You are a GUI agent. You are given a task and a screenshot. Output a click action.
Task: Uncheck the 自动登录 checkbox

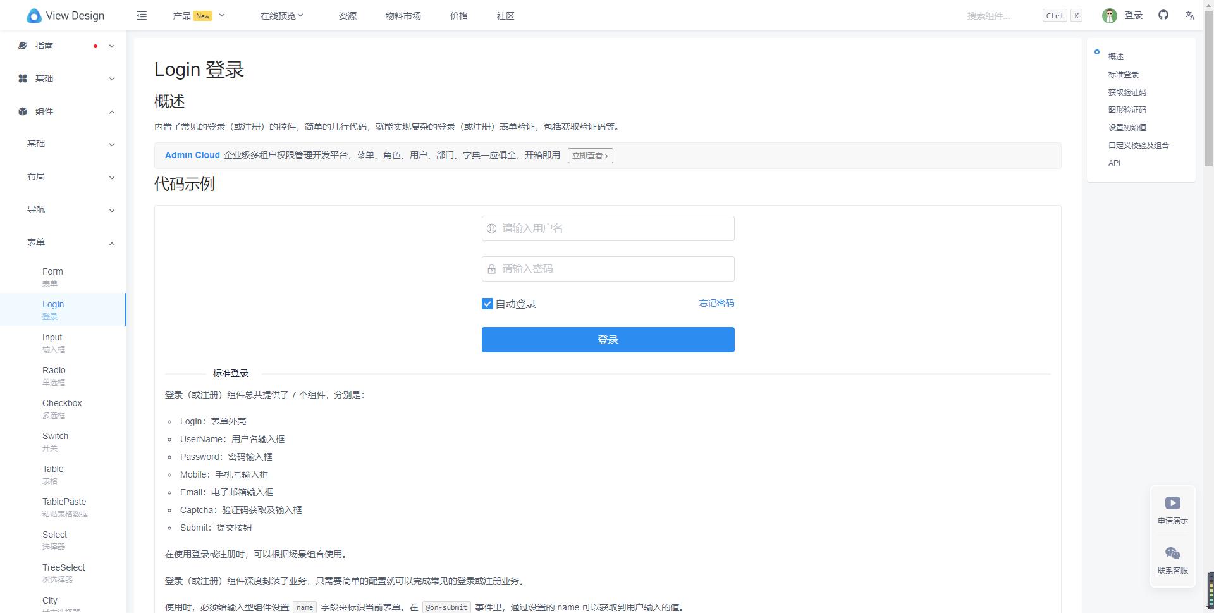coord(487,304)
